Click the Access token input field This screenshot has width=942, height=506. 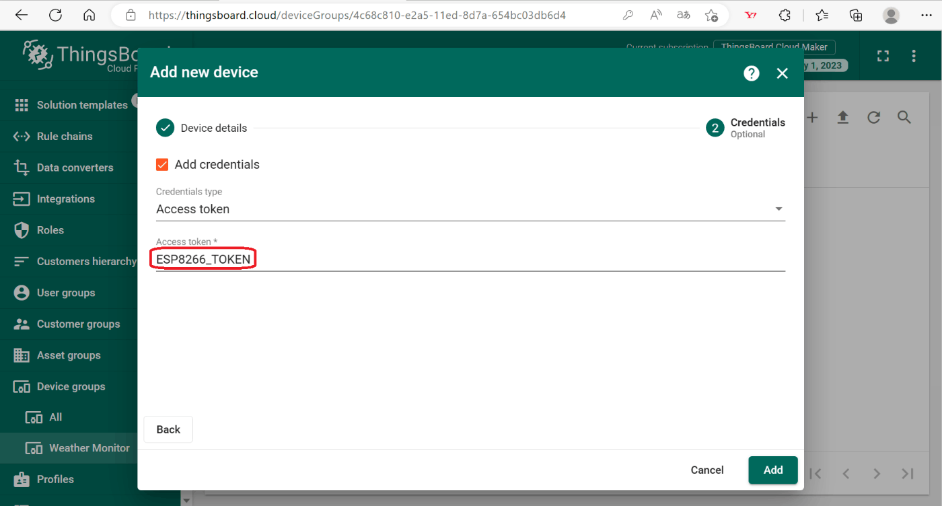470,259
